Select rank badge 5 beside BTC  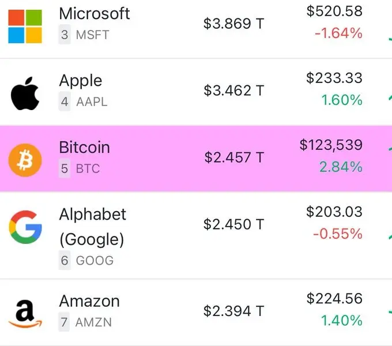coord(65,168)
